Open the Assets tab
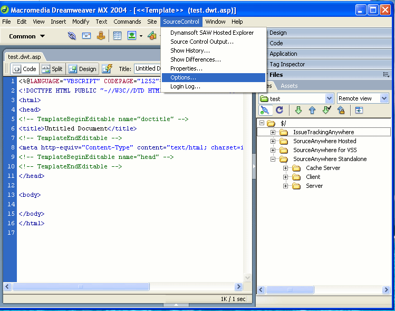The image size is (395, 311). 289,86
